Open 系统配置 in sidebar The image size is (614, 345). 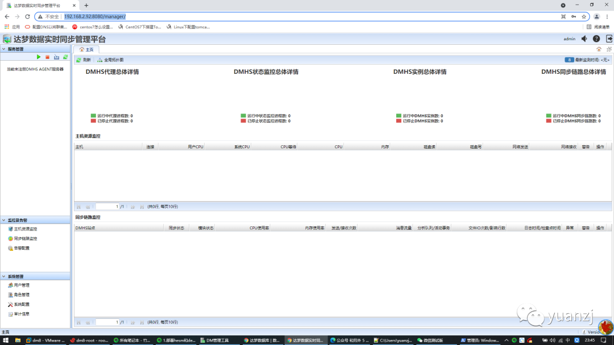pyautogui.click(x=19, y=304)
